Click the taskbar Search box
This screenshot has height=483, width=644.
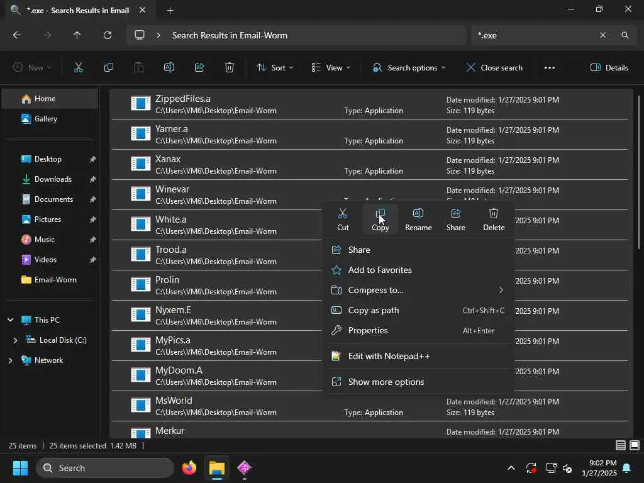pos(105,468)
